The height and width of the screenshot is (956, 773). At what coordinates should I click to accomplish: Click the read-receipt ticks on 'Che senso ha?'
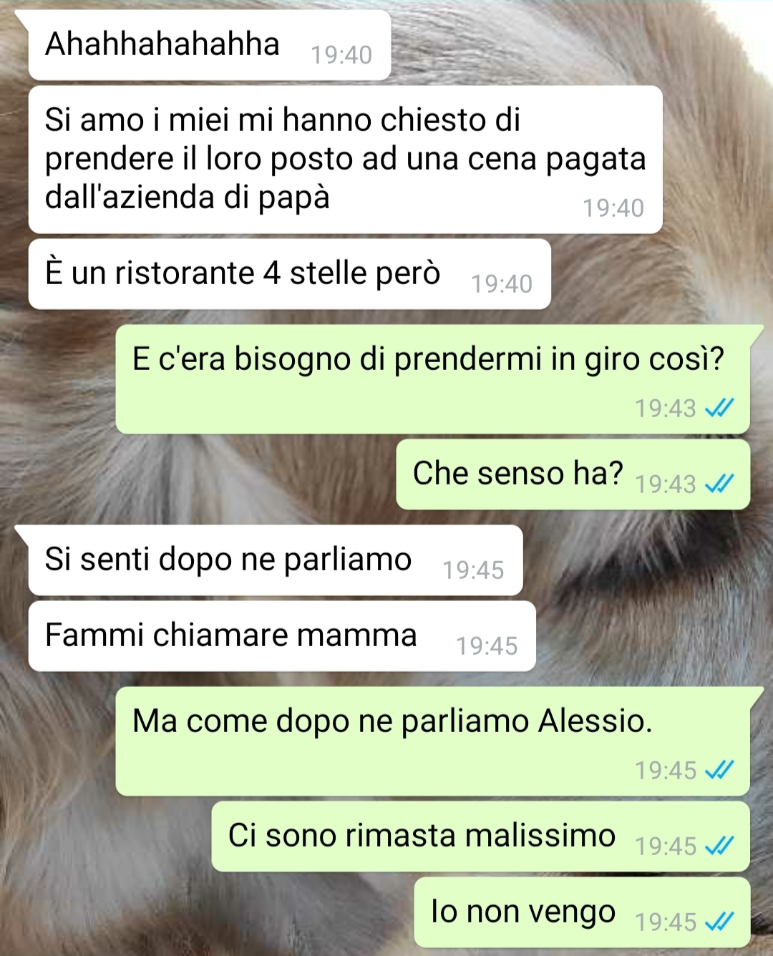[x=719, y=484]
